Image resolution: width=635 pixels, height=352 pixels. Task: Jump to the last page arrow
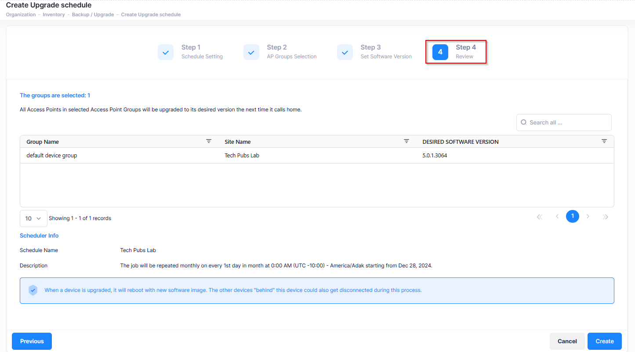[x=606, y=217]
